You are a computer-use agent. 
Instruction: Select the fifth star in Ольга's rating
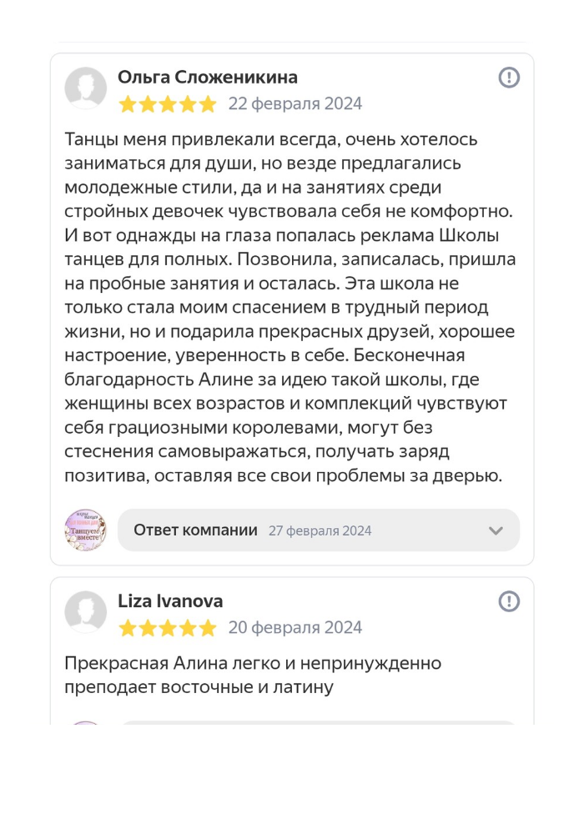(x=208, y=103)
